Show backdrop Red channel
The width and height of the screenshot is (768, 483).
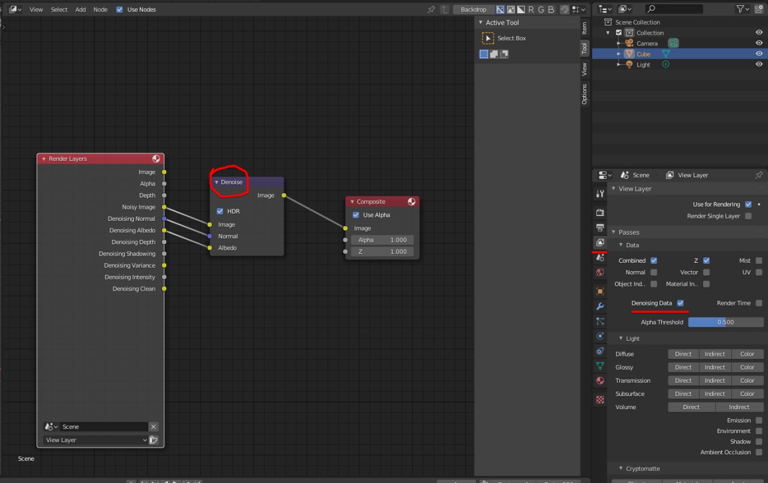pyautogui.click(x=531, y=10)
